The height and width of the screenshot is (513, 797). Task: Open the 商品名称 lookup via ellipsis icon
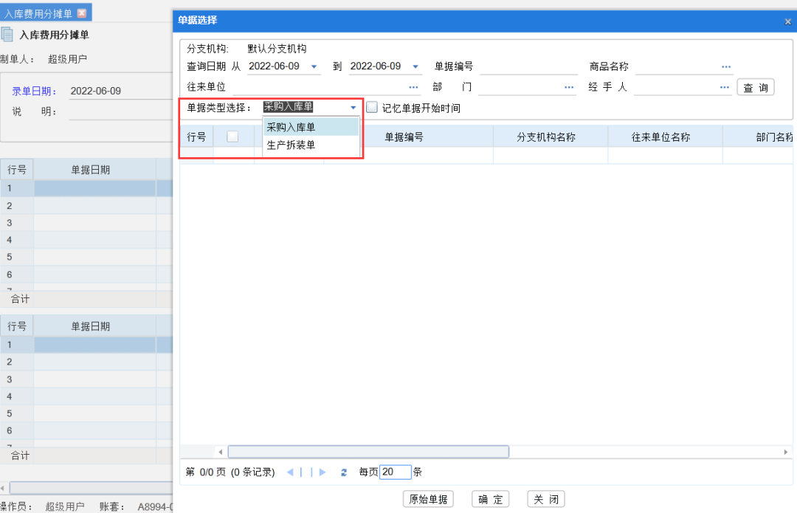click(725, 66)
